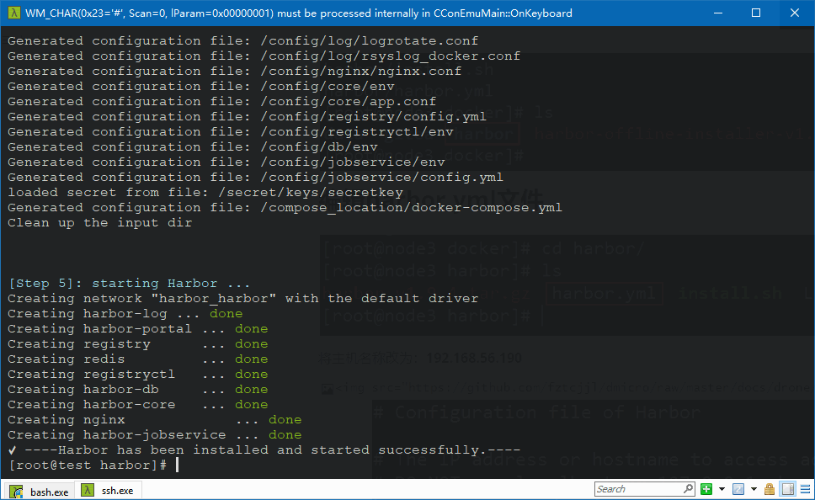Click the "Creating harbor-portal" line
Image resolution: width=815 pixels, height=500 pixels.
(x=138, y=328)
